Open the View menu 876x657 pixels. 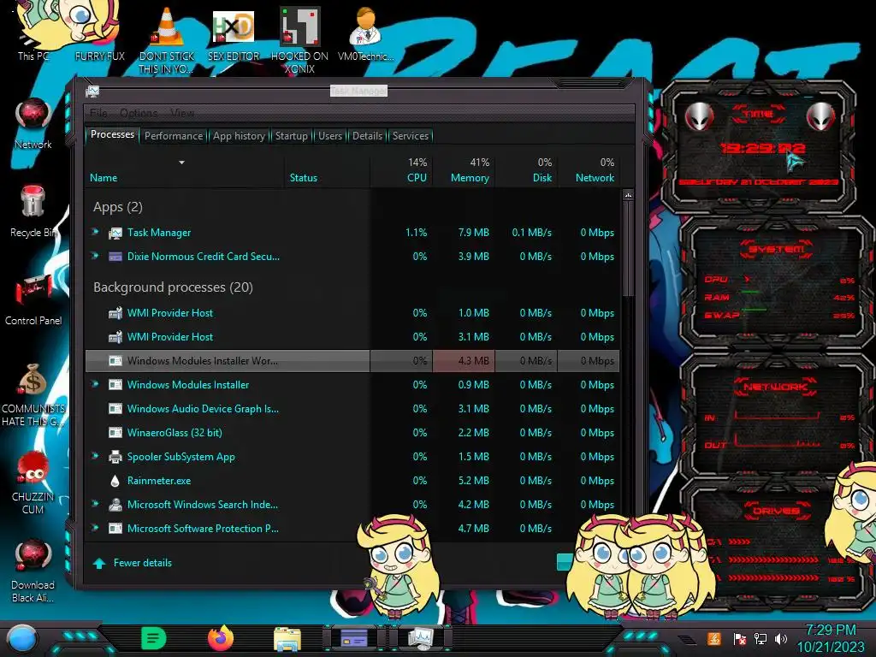pos(182,113)
